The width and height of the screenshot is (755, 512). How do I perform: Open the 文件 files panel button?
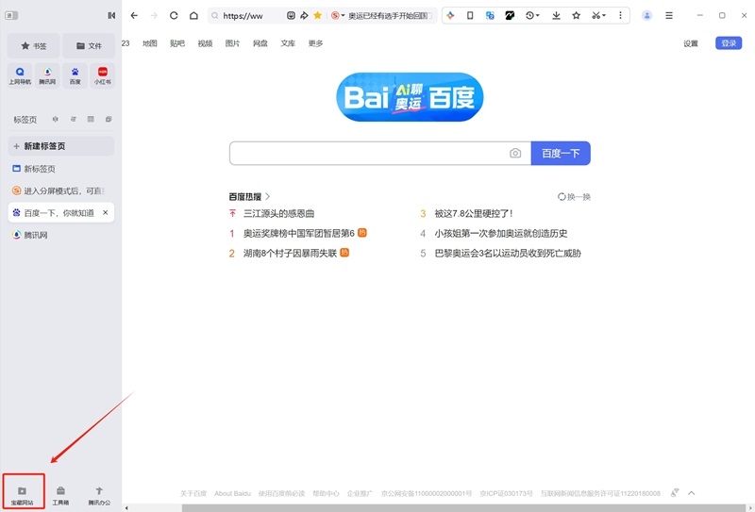click(x=89, y=45)
